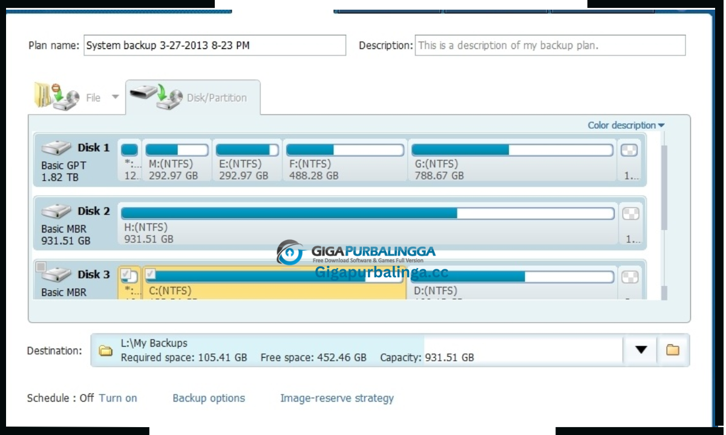Browse for destination with the folder button
This screenshot has width=726, height=435.
point(673,350)
